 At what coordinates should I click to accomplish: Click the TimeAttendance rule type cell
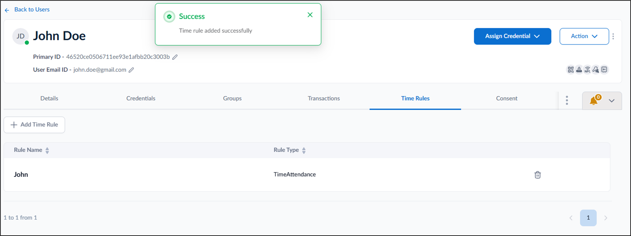tap(295, 174)
